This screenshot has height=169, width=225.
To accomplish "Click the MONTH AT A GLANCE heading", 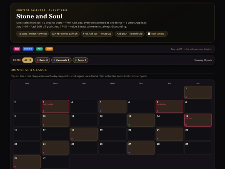I will coord(29,70).
